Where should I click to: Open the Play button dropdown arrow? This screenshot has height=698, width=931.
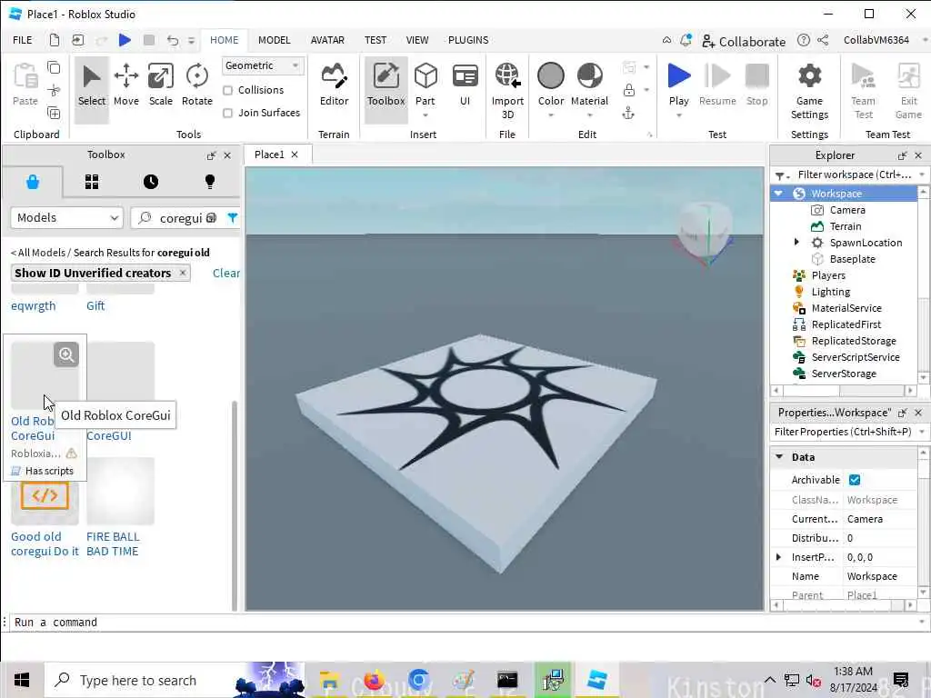tap(678, 115)
